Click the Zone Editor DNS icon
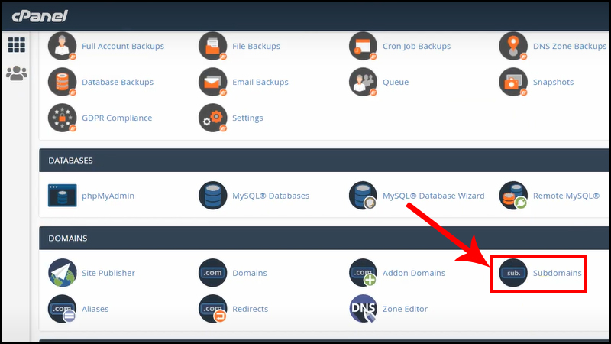The height and width of the screenshot is (344, 611). (364, 309)
